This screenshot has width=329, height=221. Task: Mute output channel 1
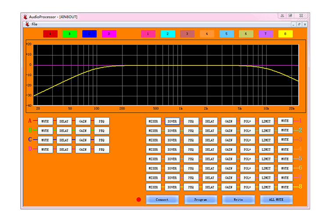[285, 121]
